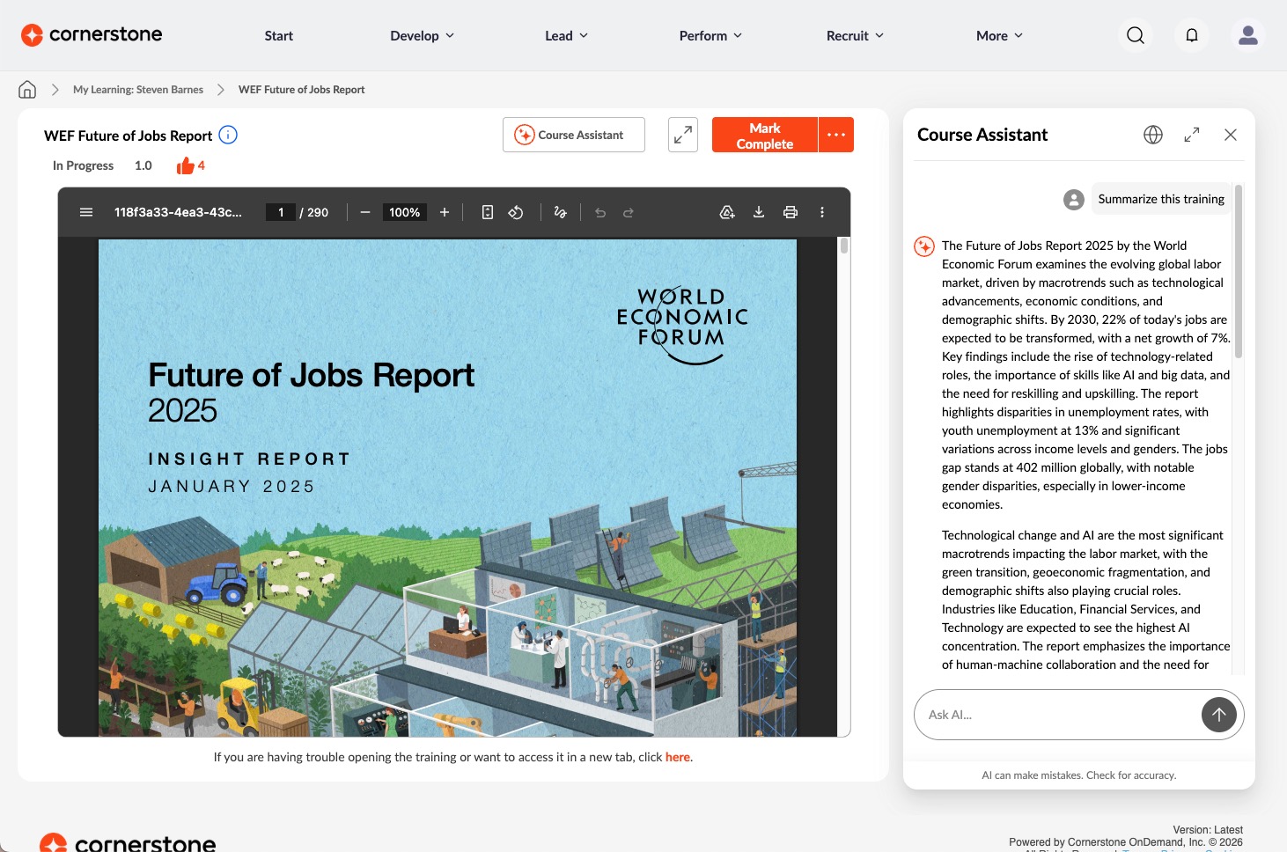Click the PDF filename '118f3a33-4ea3-43c...'

click(x=178, y=212)
